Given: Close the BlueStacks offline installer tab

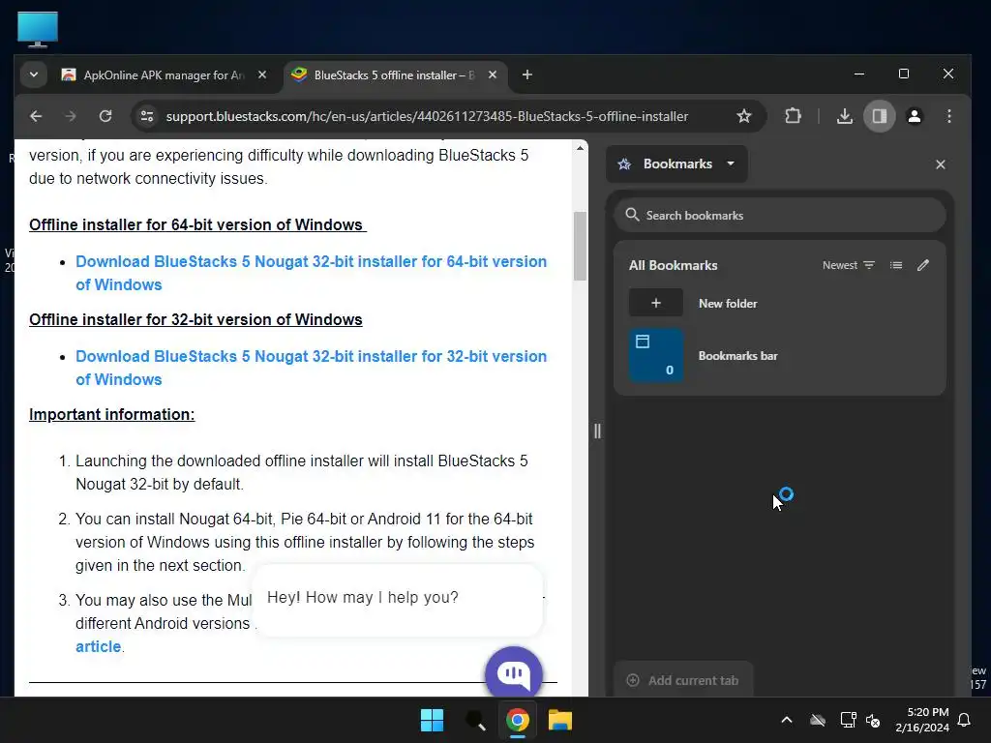Looking at the screenshot, I should coord(493,75).
